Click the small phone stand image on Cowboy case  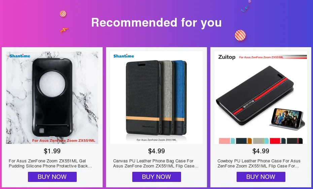[x=287, y=119]
